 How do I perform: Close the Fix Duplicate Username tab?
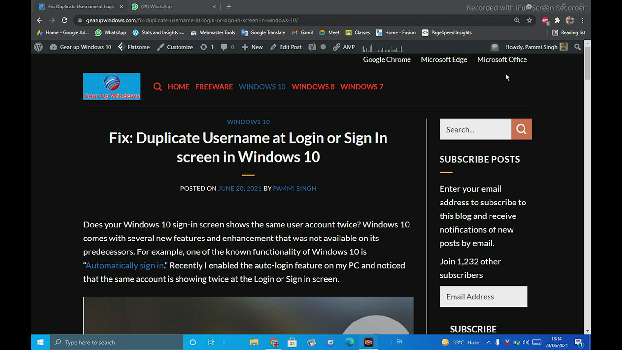[121, 6]
